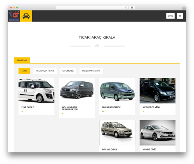The height and width of the screenshot is (164, 194).
Task: Select the Arabalar tab
Action: point(22,60)
